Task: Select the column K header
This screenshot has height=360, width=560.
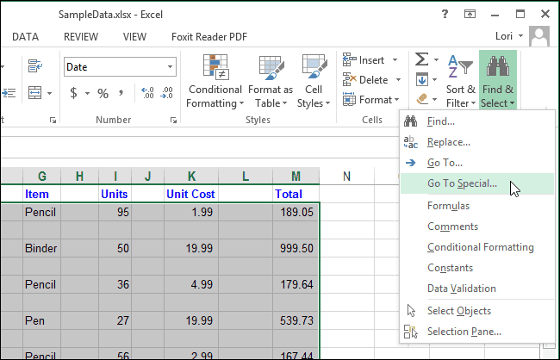Action: 190,177
